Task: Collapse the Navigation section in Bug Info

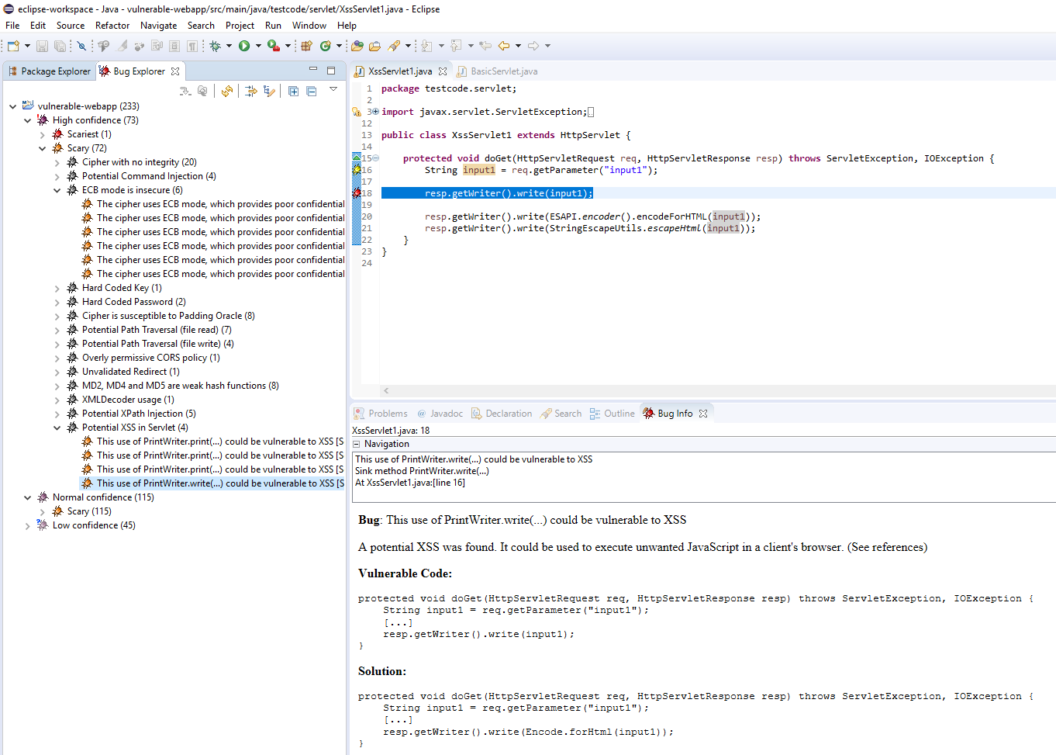Action: (357, 444)
